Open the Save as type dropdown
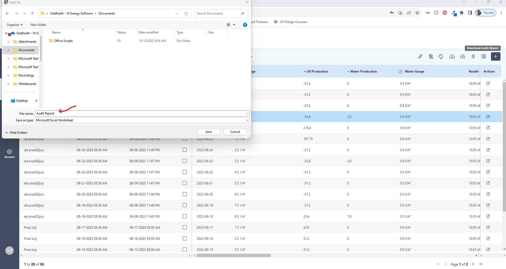The image size is (506, 269). click(247, 120)
